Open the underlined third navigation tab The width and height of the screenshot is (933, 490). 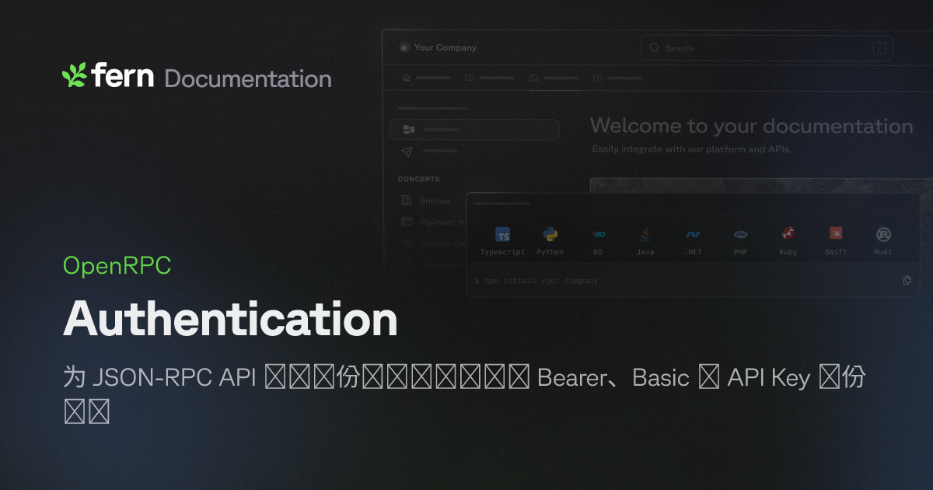(555, 79)
